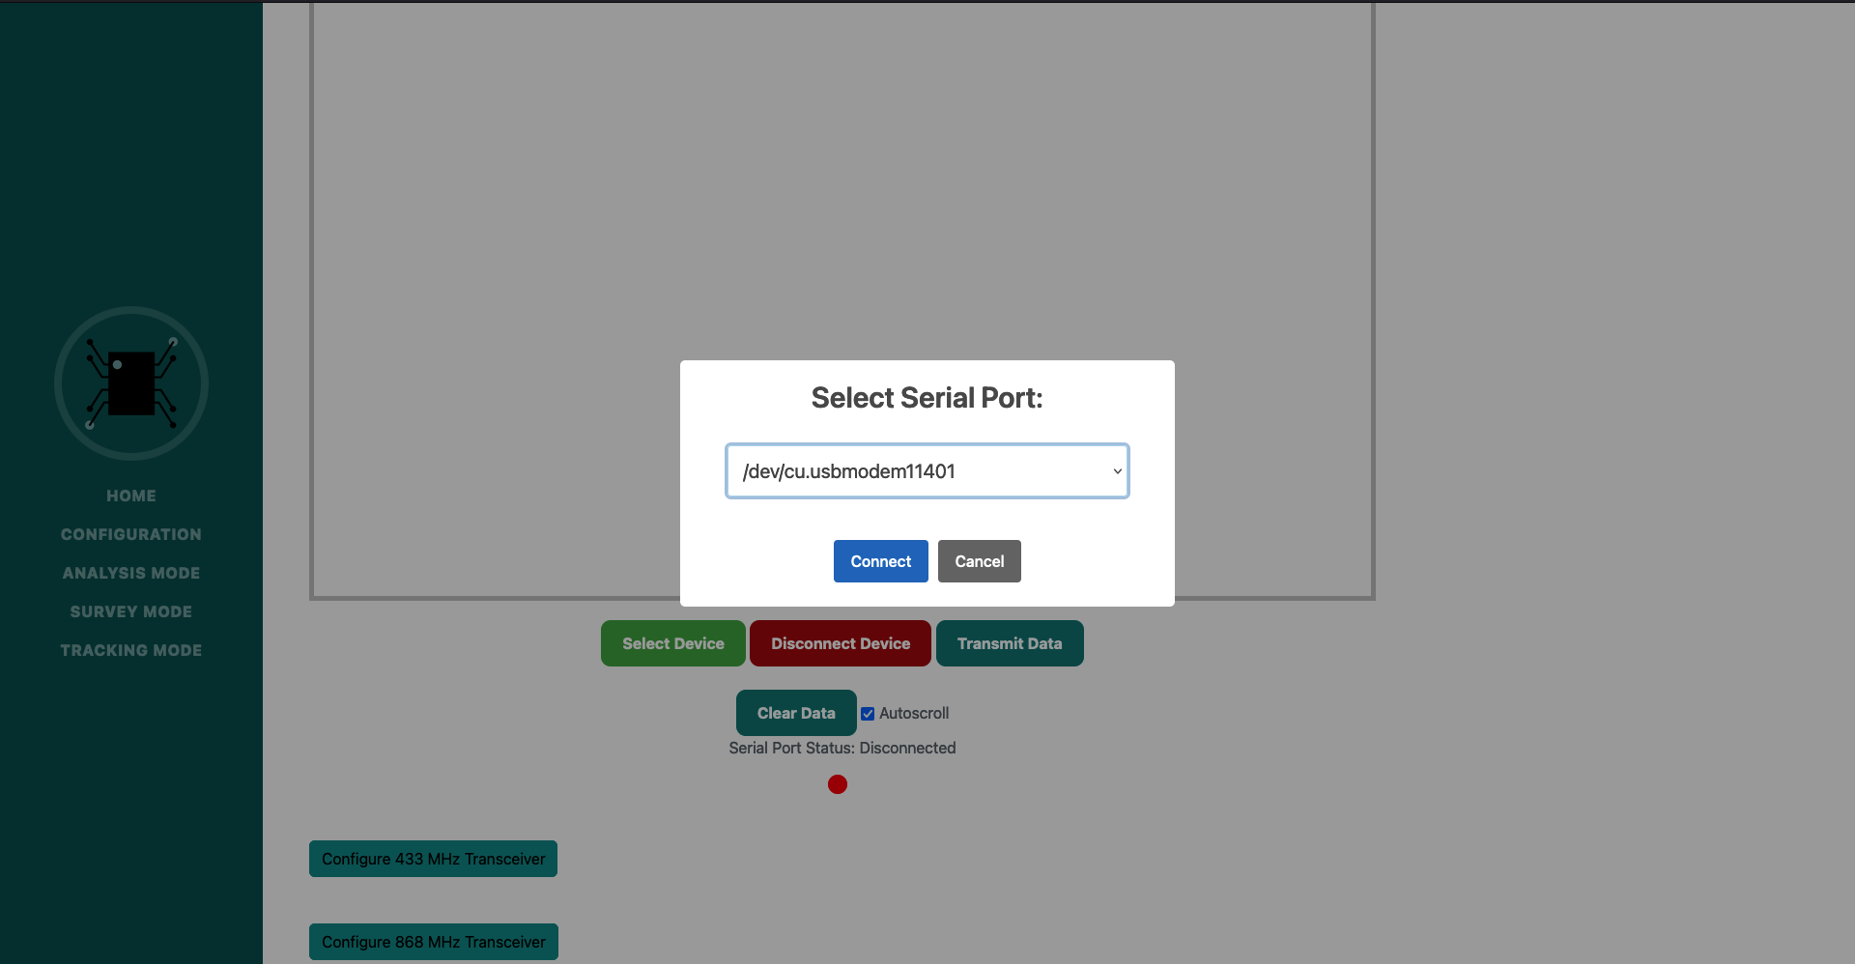Click the red connection status indicator dot
Screen dimensions: 1855x964
(838, 784)
